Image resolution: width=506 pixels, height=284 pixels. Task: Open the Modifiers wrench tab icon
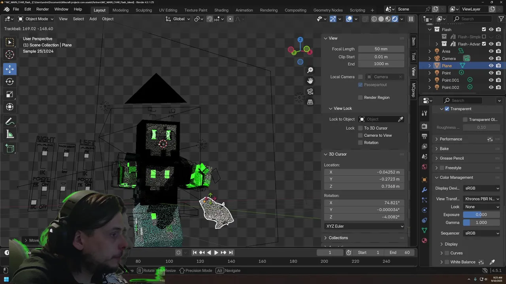(x=425, y=190)
